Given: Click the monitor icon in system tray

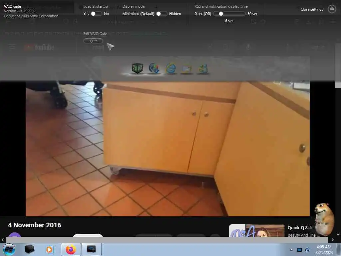Looking at the screenshot, I should [x=299, y=250].
